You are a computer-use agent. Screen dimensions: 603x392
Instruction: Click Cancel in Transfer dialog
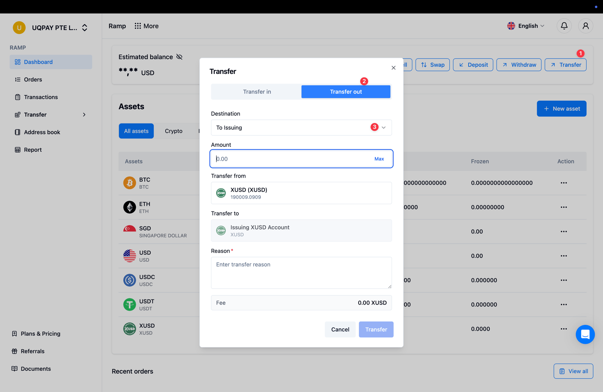coord(340,329)
